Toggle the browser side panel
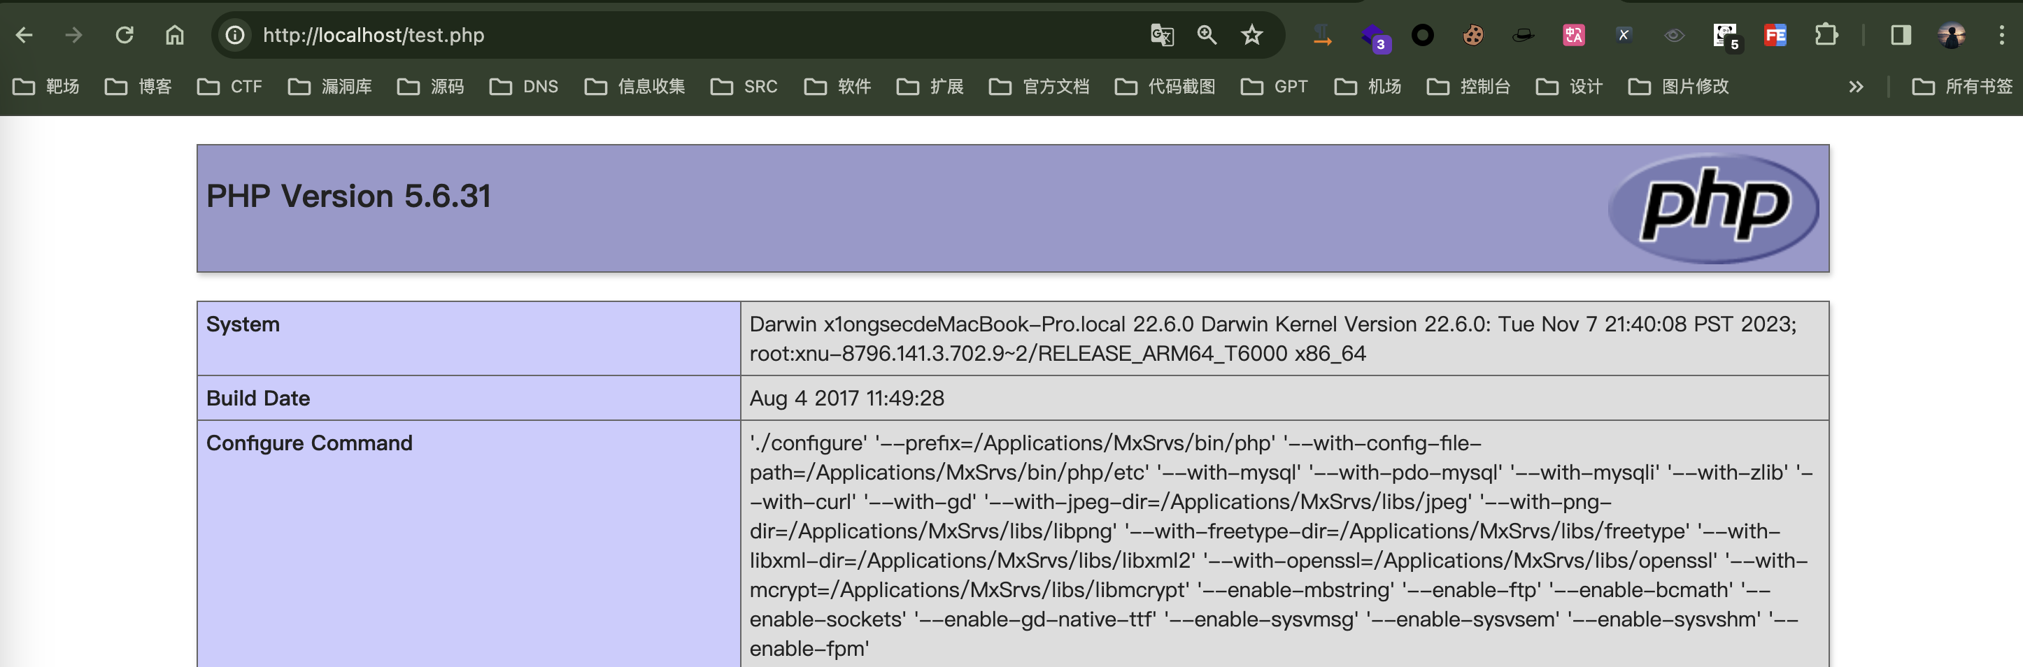Image resolution: width=2023 pixels, height=667 pixels. (x=1901, y=36)
